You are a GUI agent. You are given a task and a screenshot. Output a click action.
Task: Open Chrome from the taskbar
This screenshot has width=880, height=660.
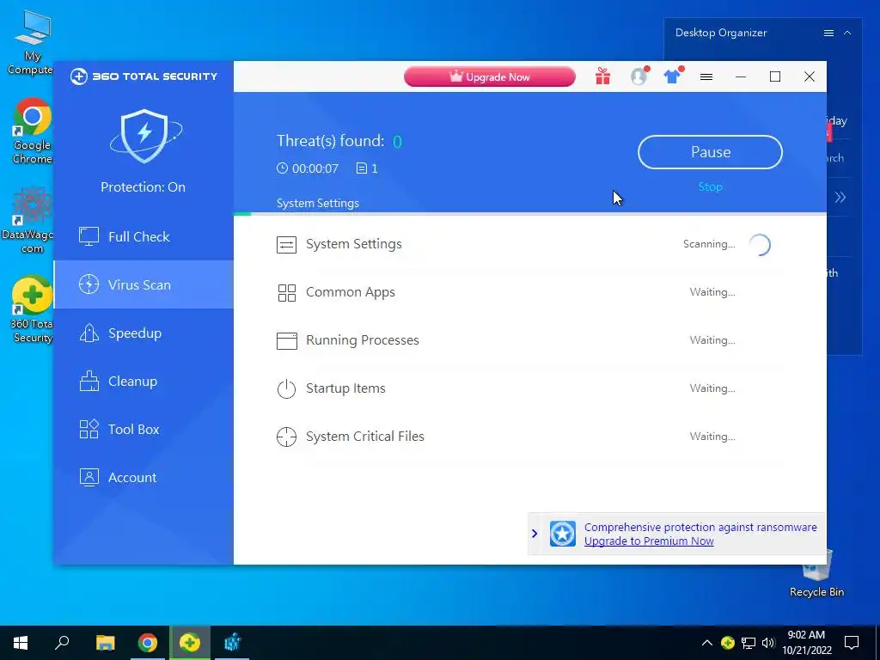pyautogui.click(x=148, y=643)
